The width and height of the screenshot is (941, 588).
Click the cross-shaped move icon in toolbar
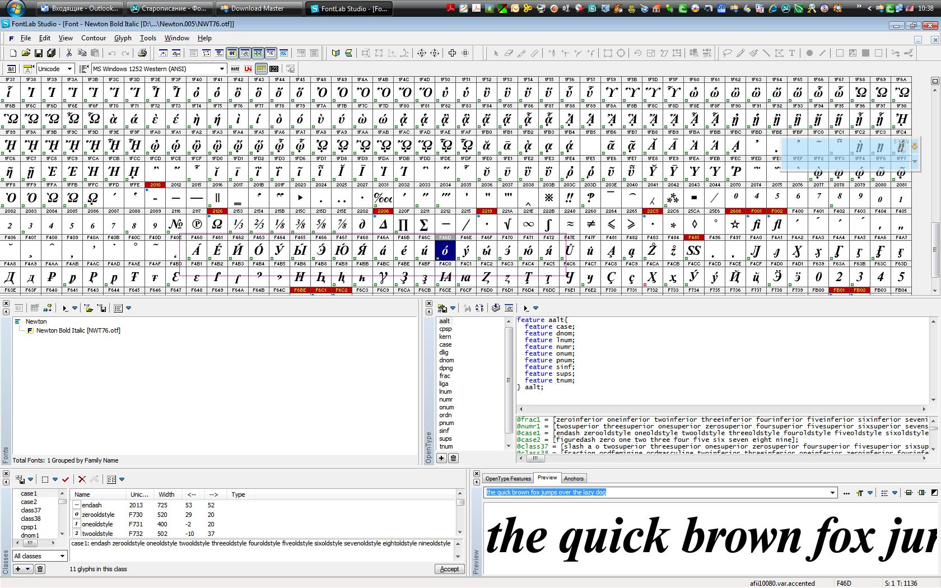(x=452, y=53)
